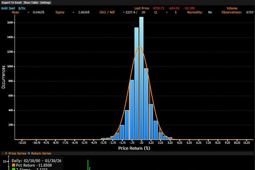The width and height of the screenshot is (255, 170).
Task: Click the tallest histogram bar
Action: pyautogui.click(x=142, y=78)
